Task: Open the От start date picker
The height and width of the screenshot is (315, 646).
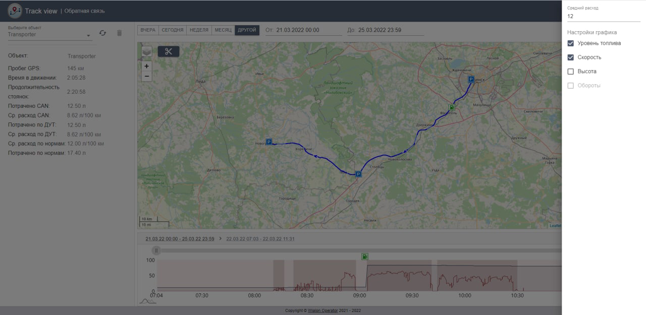Action: pyautogui.click(x=308, y=30)
